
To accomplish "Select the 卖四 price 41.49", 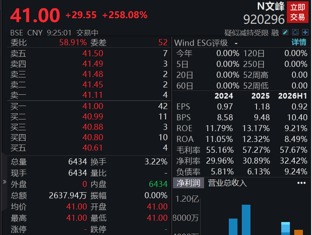I will pyautogui.click(x=93, y=64).
